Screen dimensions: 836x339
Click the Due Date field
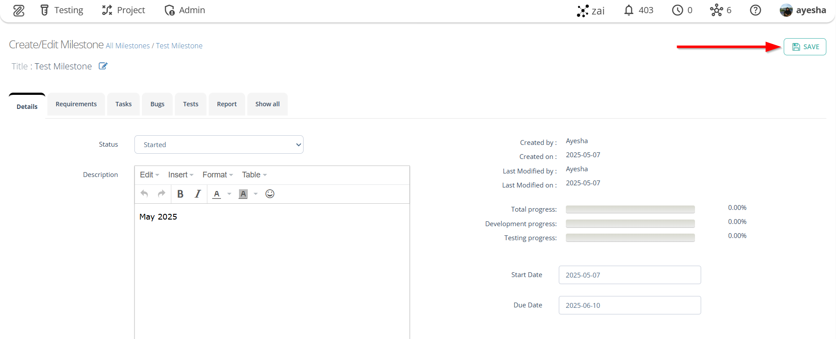pos(630,305)
